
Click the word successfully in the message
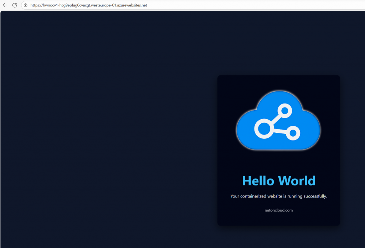(314, 196)
